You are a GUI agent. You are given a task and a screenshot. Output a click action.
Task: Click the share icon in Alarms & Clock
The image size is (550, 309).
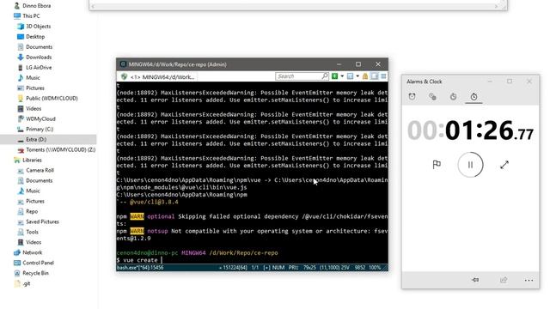point(504,280)
